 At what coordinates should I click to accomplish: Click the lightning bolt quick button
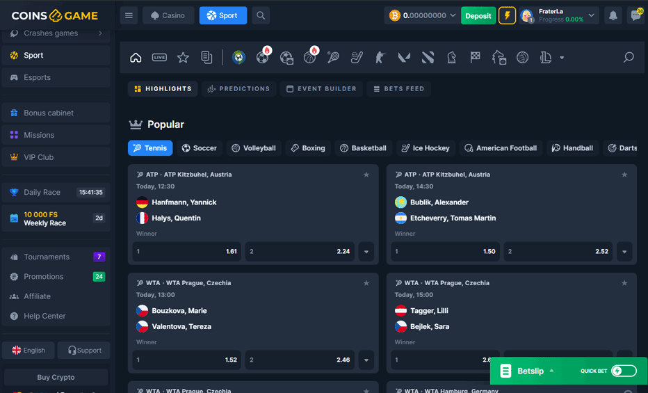507,16
